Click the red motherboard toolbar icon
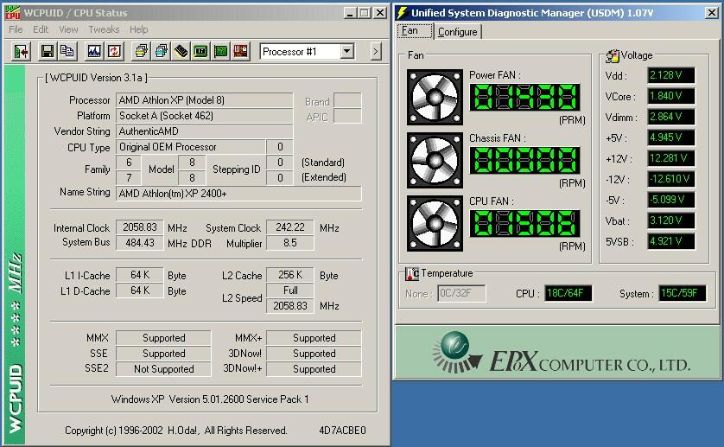 [240, 51]
